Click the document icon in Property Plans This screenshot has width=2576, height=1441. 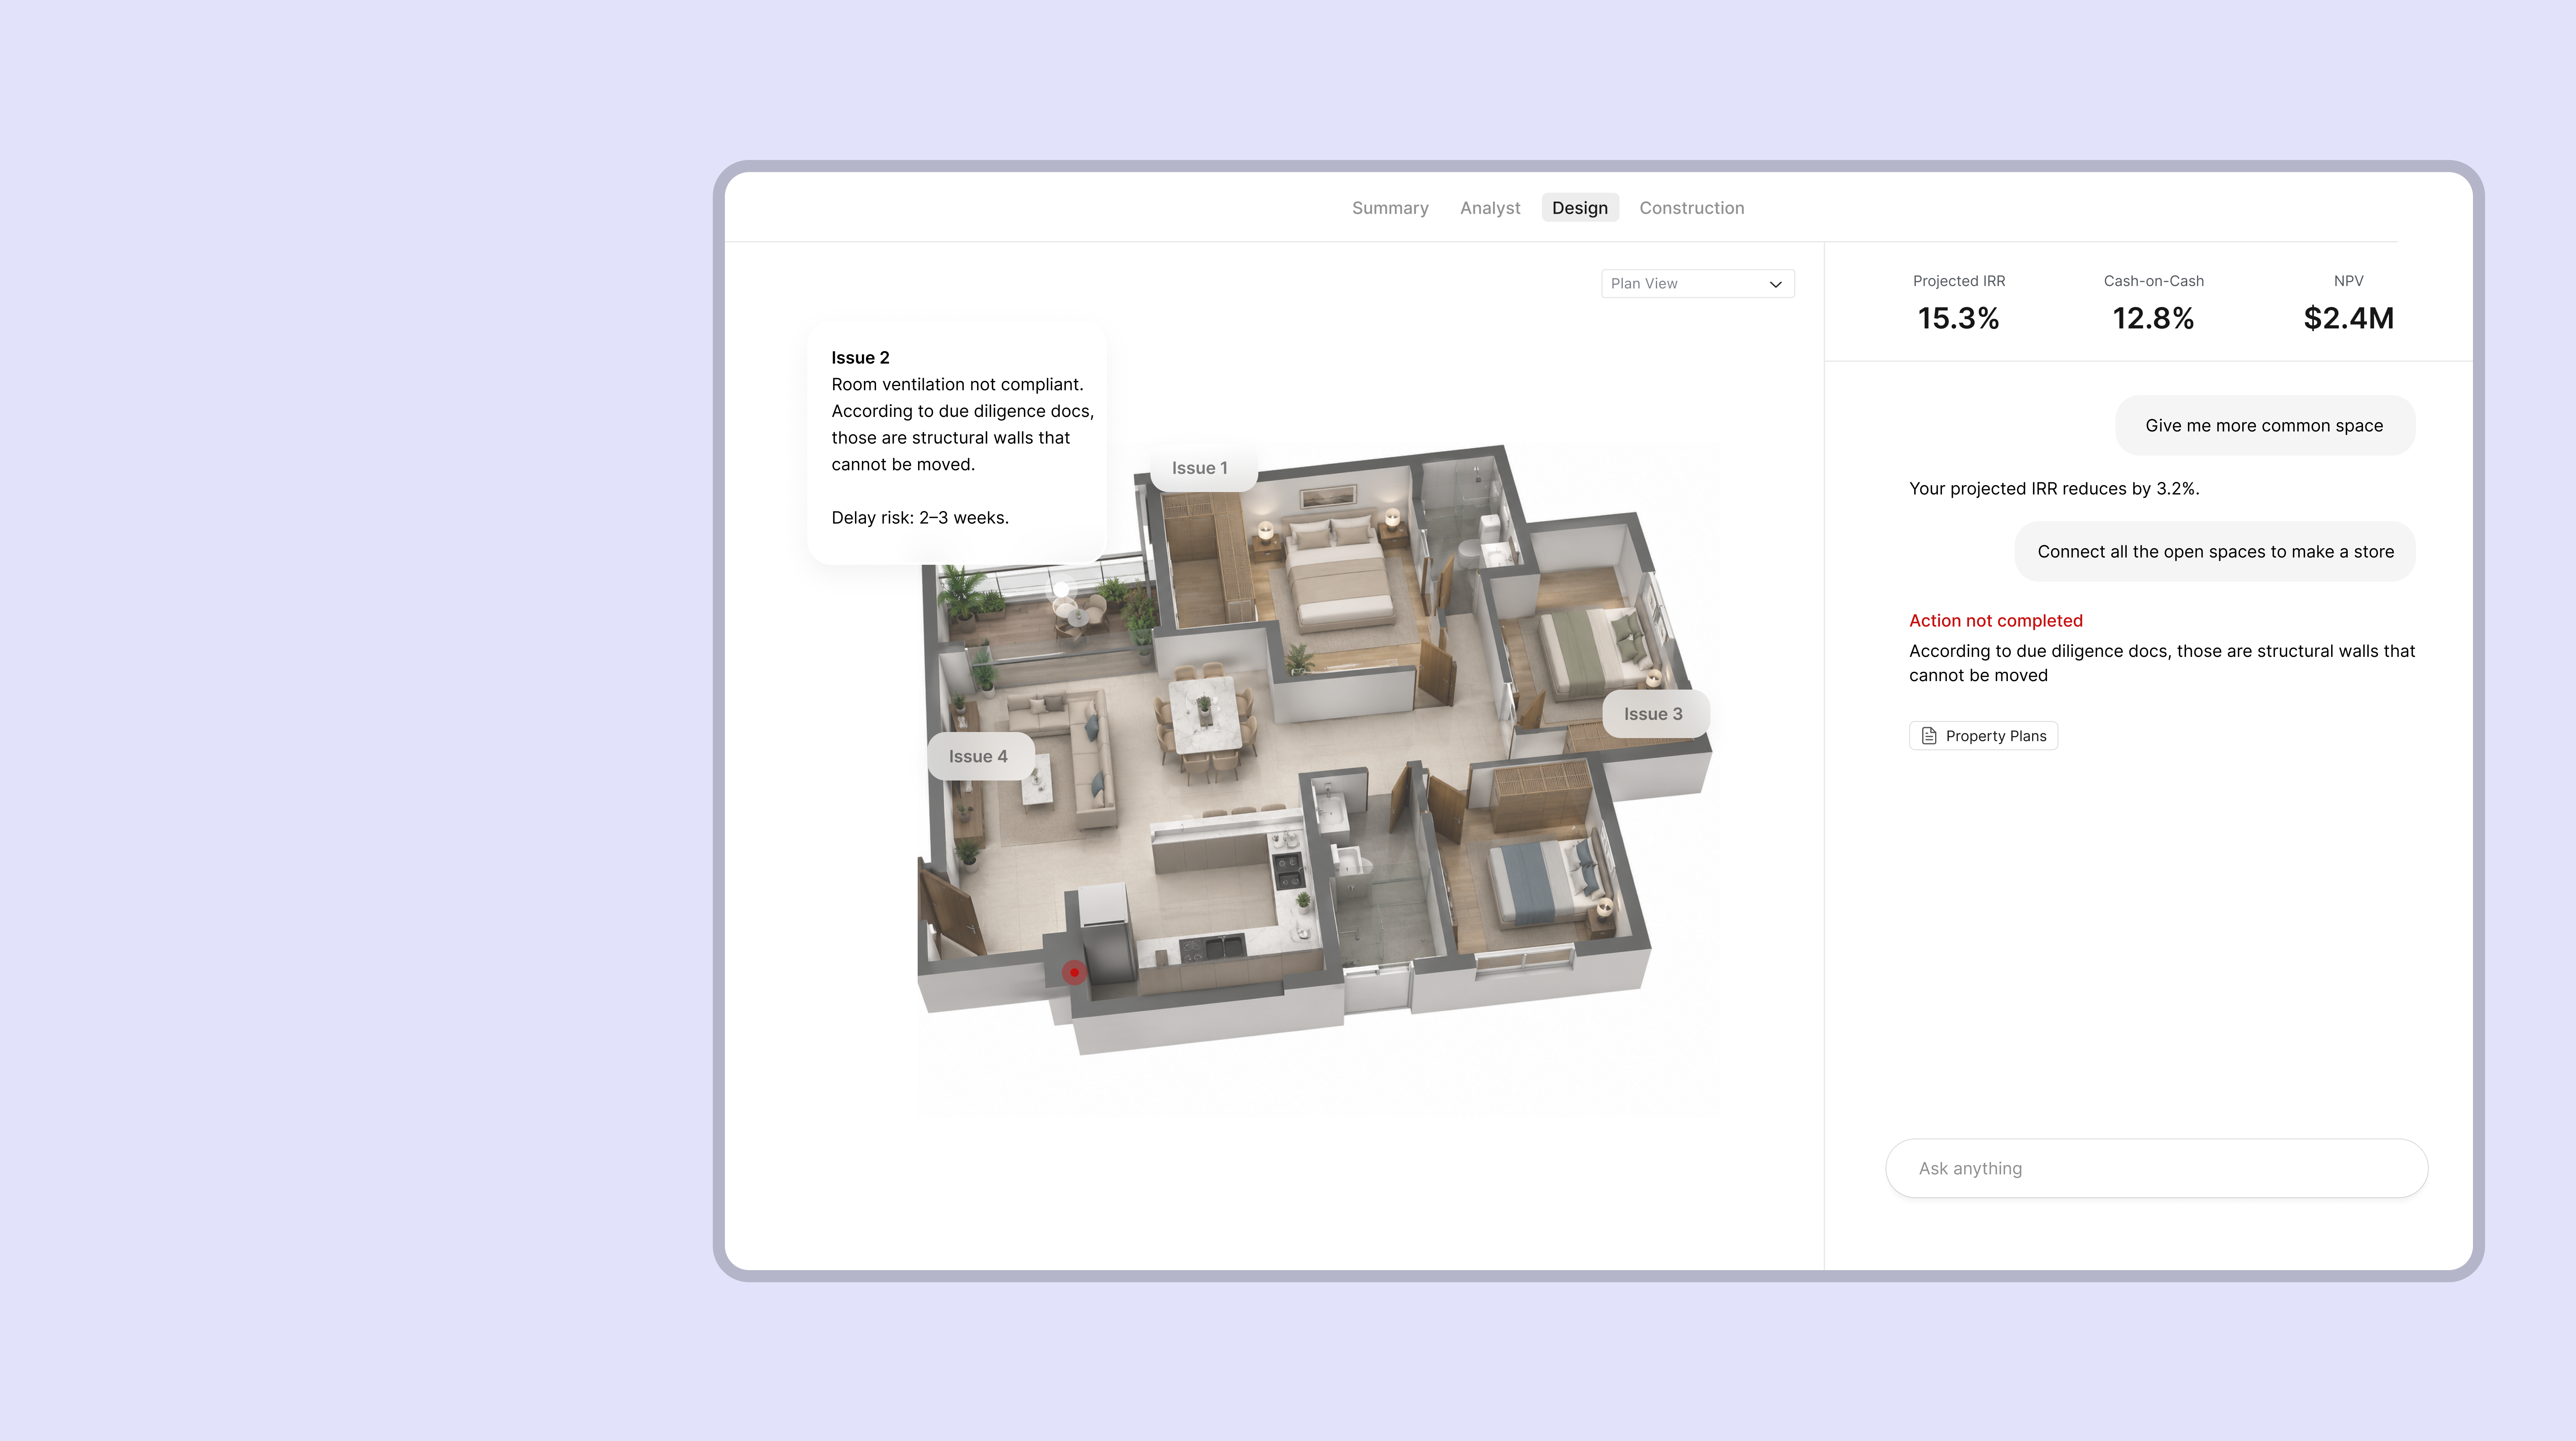(x=1929, y=736)
